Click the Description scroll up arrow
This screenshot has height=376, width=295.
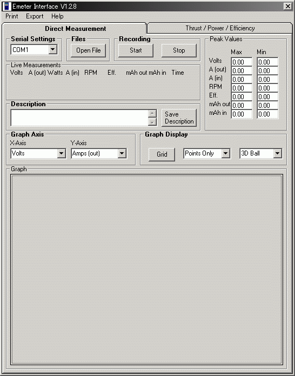pyautogui.click(x=152, y=113)
